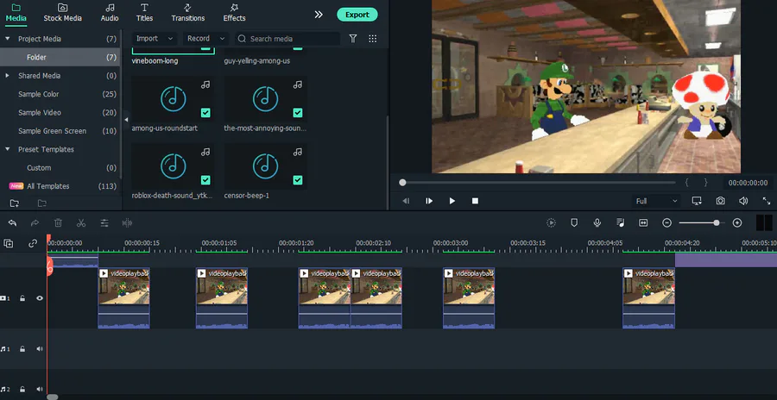Open the Full preview quality dropdown
The image size is (777, 400).
(x=657, y=201)
